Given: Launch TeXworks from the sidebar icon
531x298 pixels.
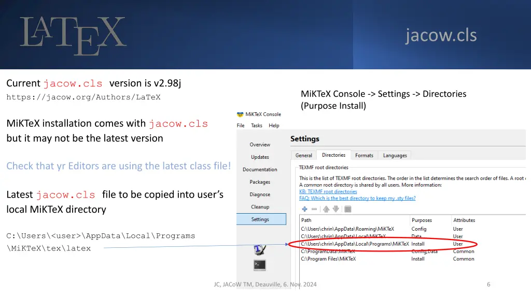Looking at the screenshot, I should (260, 250).
